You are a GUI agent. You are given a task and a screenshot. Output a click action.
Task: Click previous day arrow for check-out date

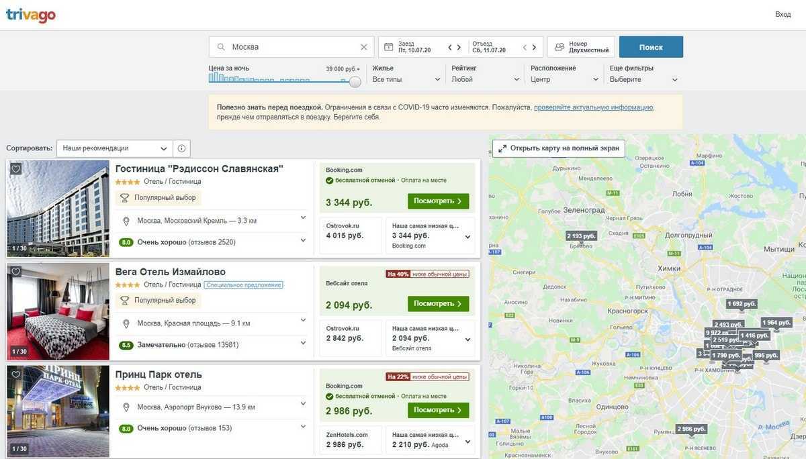click(524, 47)
